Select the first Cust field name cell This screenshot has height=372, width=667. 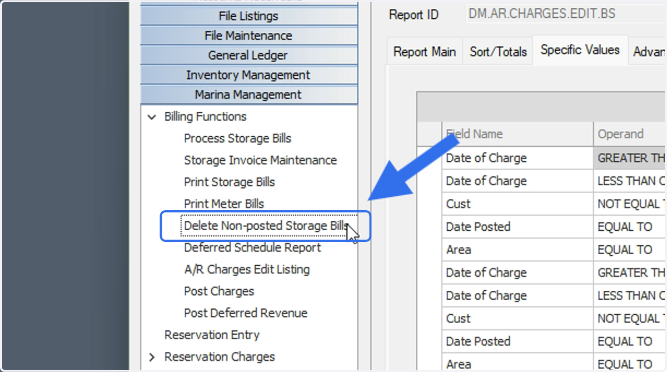[517, 204]
